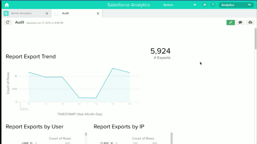257x144 pixels.
Task: Click the page vertical scrollbar
Action: pos(255,39)
